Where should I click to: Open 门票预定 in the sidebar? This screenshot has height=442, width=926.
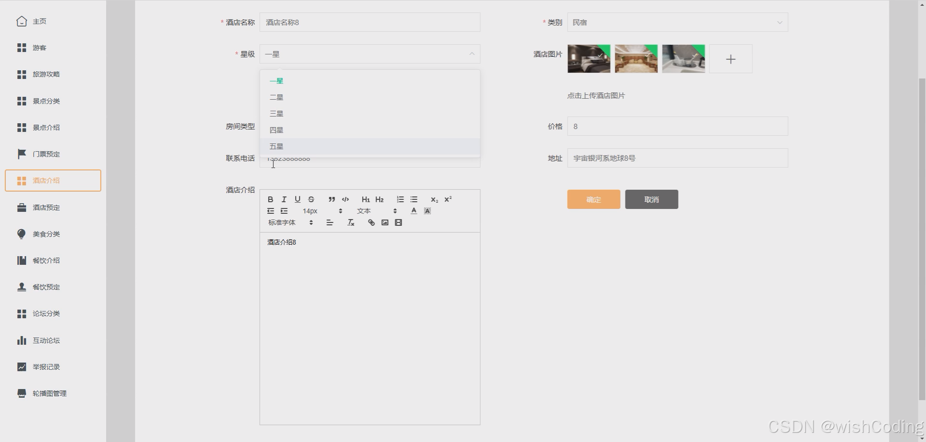[x=53, y=154]
